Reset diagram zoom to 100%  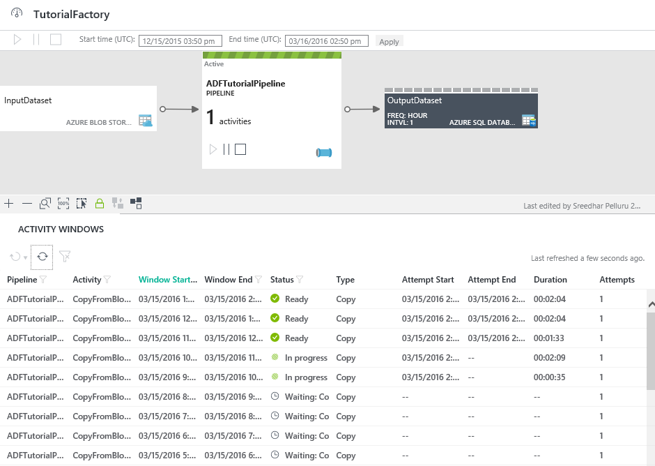pyautogui.click(x=63, y=203)
